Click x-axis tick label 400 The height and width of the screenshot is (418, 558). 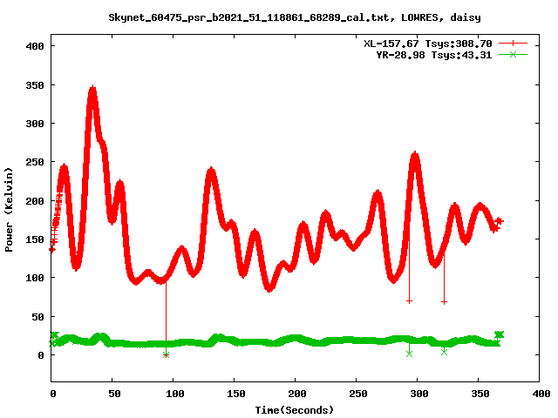click(541, 394)
